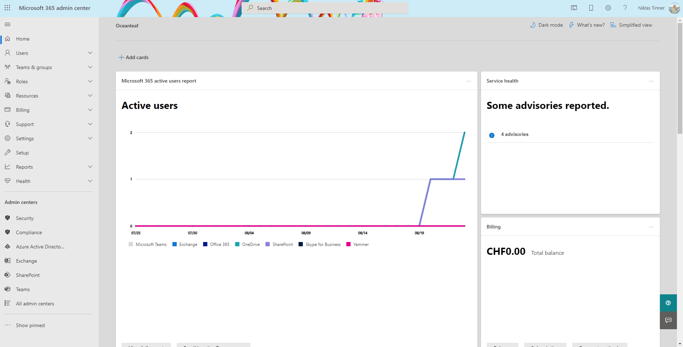683x347 pixels.
Task: Open the Teams admin center
Action: [22, 289]
